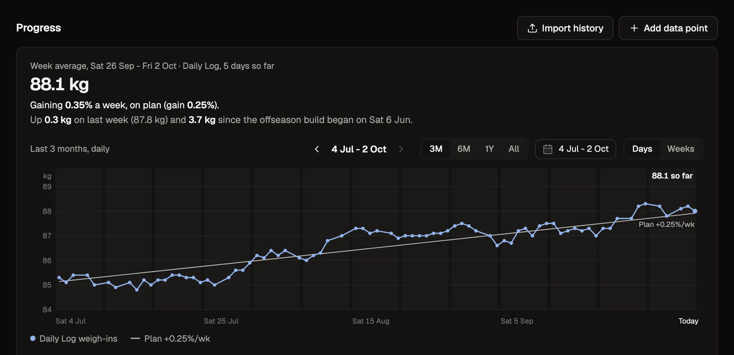Click the calendar icon in the date picker
This screenshot has height=355, width=734.
[x=547, y=149]
